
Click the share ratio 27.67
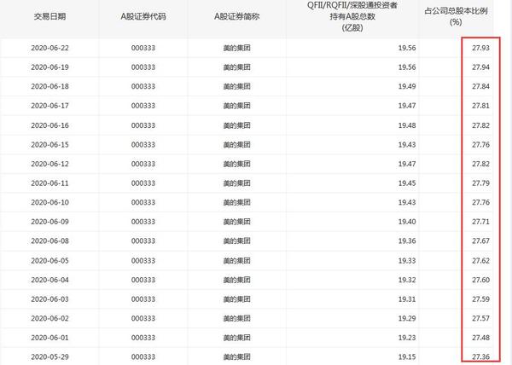tap(480, 241)
